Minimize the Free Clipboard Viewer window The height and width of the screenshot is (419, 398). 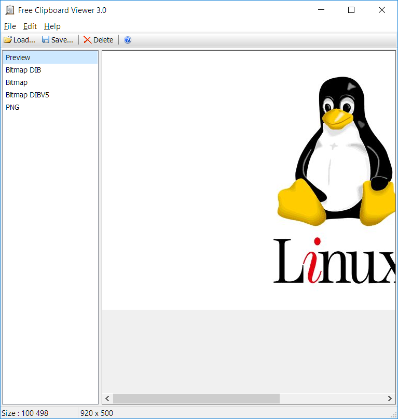pyautogui.click(x=321, y=10)
